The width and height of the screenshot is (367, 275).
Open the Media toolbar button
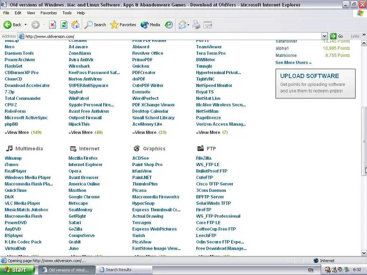coord(150,25)
